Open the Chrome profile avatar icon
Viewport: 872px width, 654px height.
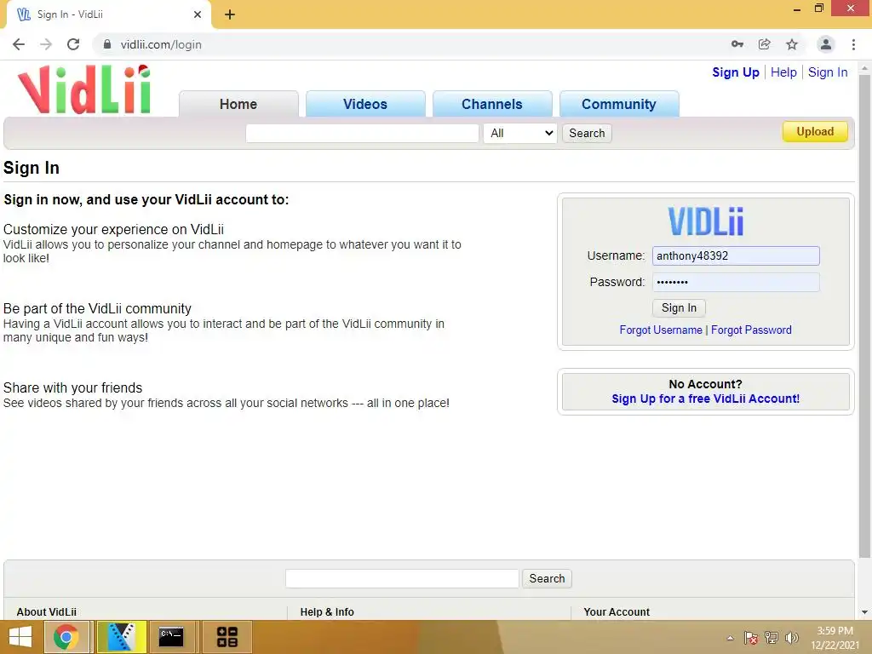point(826,44)
